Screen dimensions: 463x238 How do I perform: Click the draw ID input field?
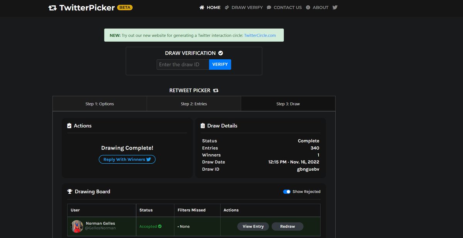(x=183, y=64)
